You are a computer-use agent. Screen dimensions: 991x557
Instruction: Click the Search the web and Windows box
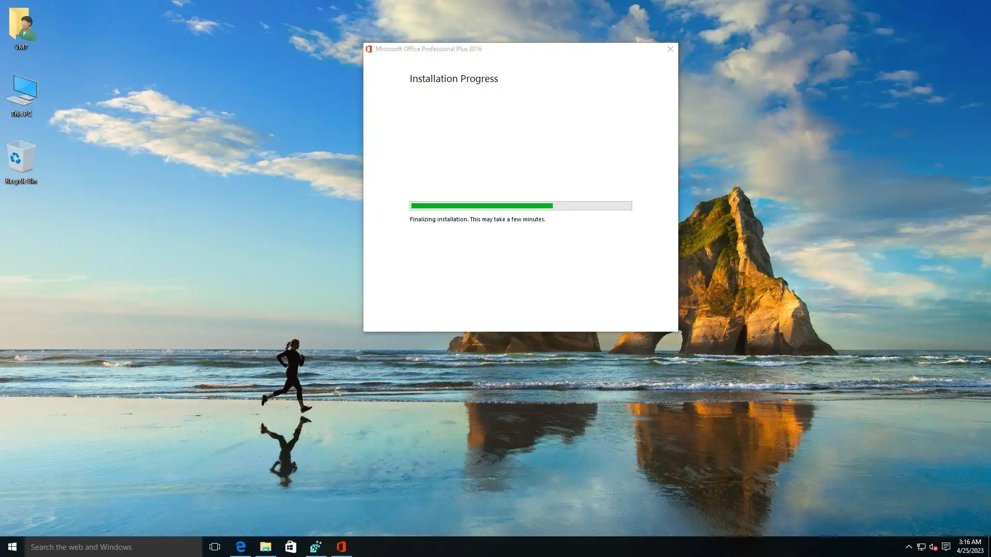[114, 547]
